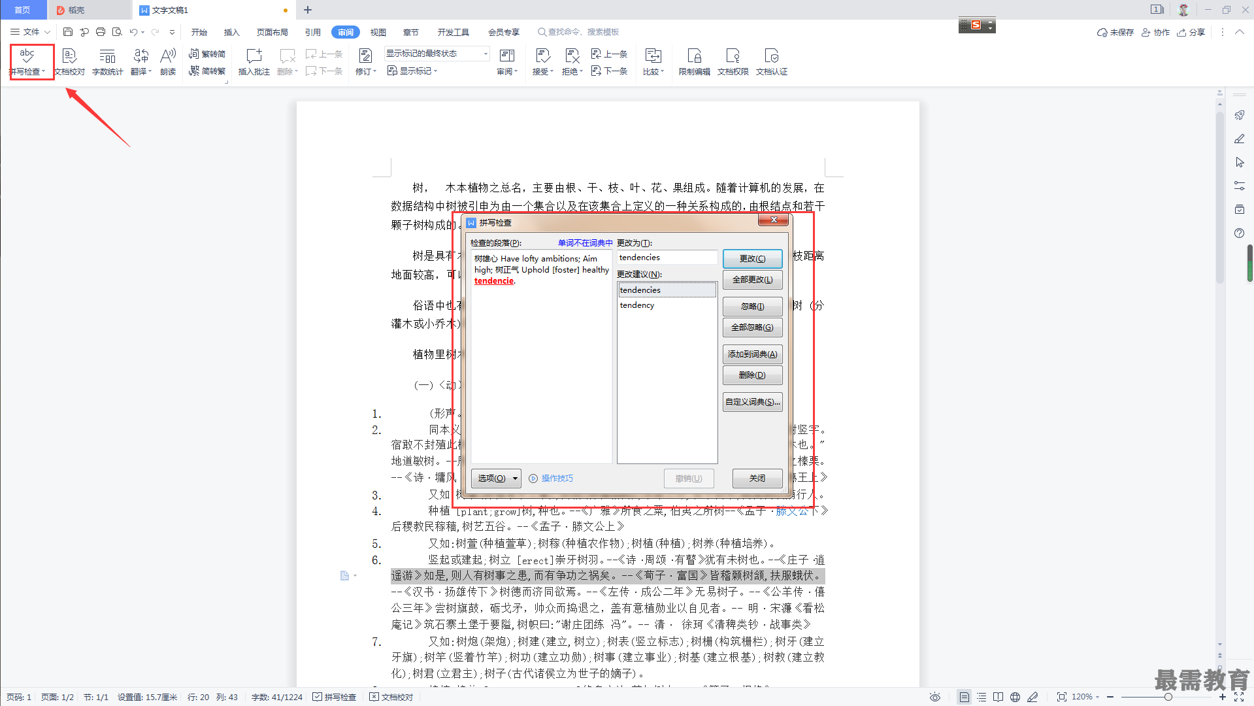Convert text with 繁转简
Screen dimensions: 1254x706
pos(207,54)
